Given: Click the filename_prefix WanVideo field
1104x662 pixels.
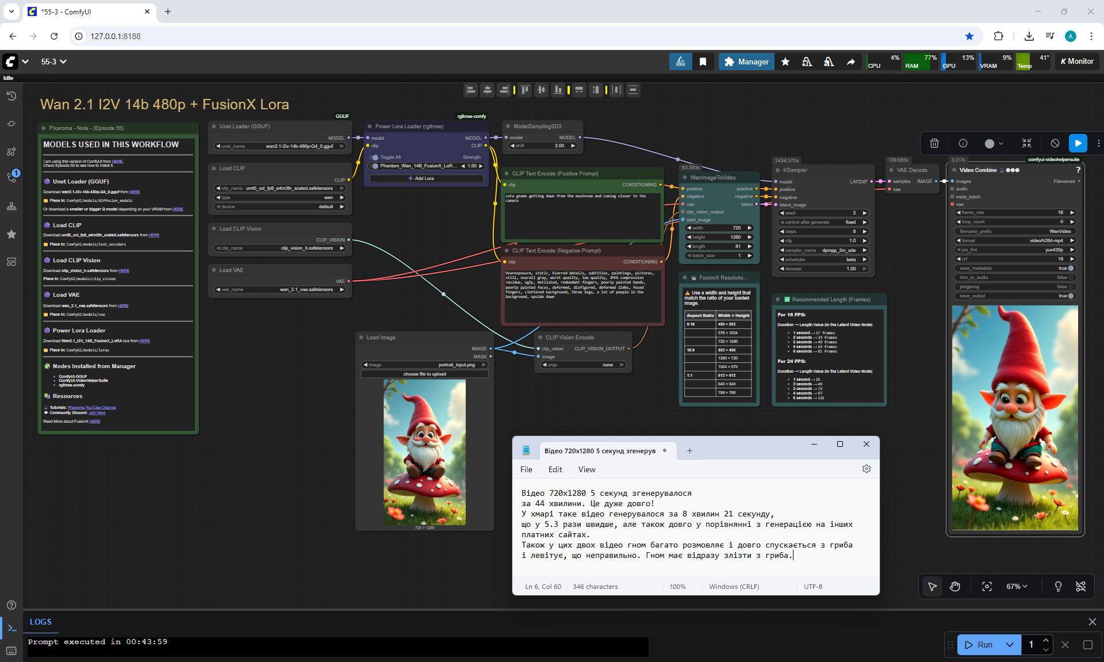Looking at the screenshot, I should pyautogui.click(x=1015, y=231).
